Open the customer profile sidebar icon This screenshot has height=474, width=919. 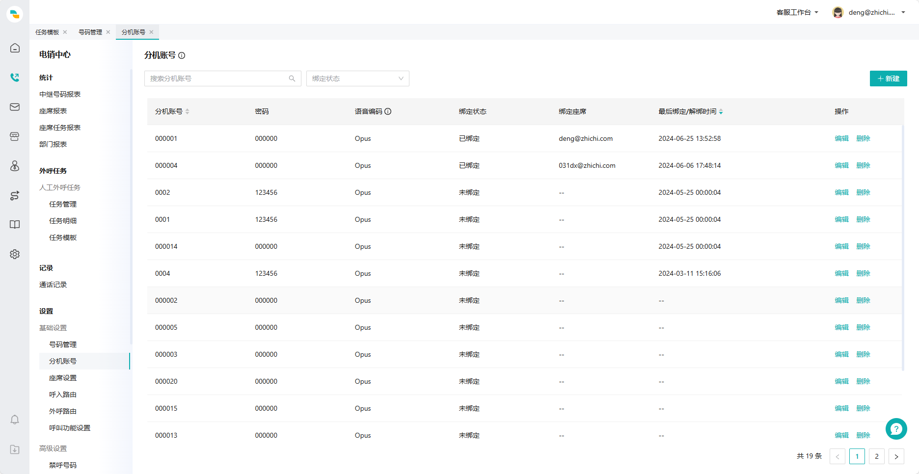[15, 166]
